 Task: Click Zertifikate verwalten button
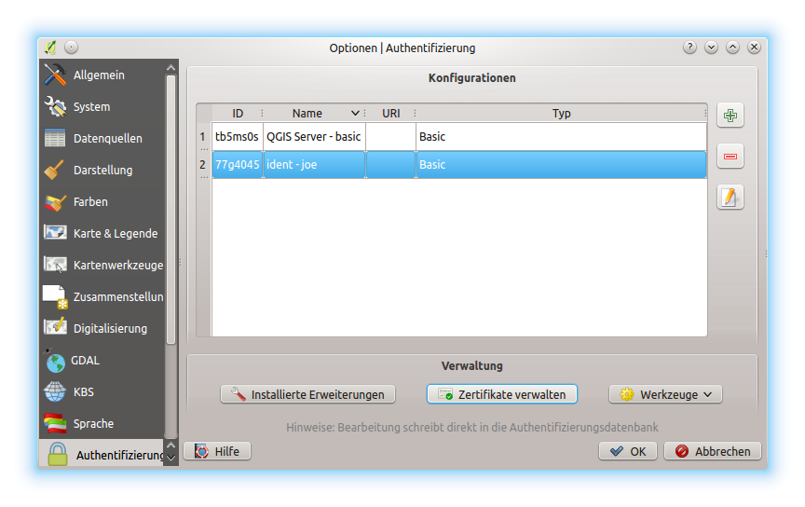(502, 394)
